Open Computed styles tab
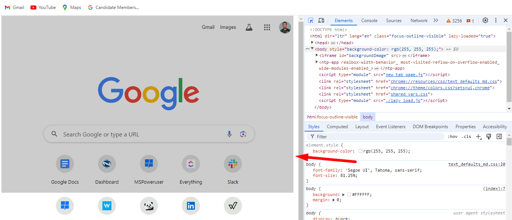Viewport: 512px width, 220px height. click(x=337, y=127)
